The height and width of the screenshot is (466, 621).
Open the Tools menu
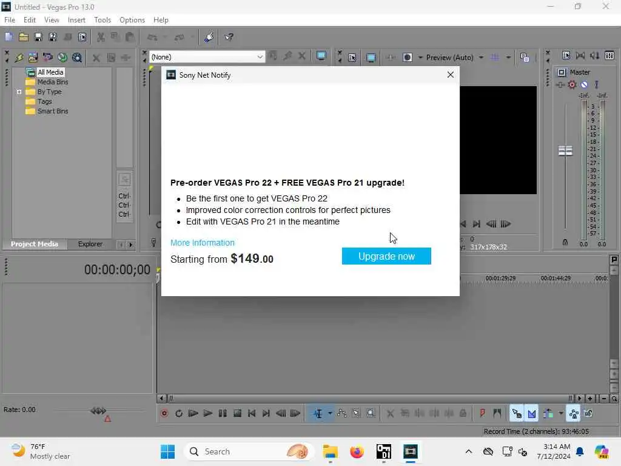(x=102, y=20)
